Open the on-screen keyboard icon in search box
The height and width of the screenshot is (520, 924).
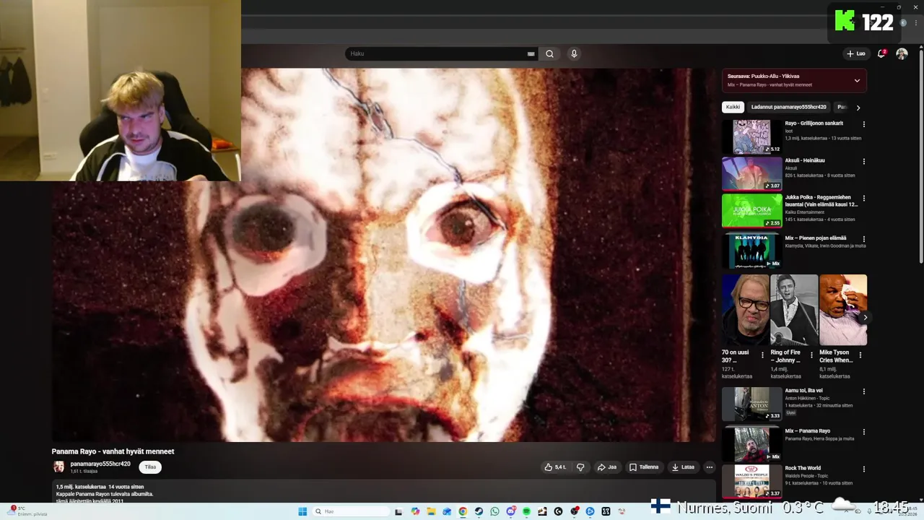tap(531, 53)
